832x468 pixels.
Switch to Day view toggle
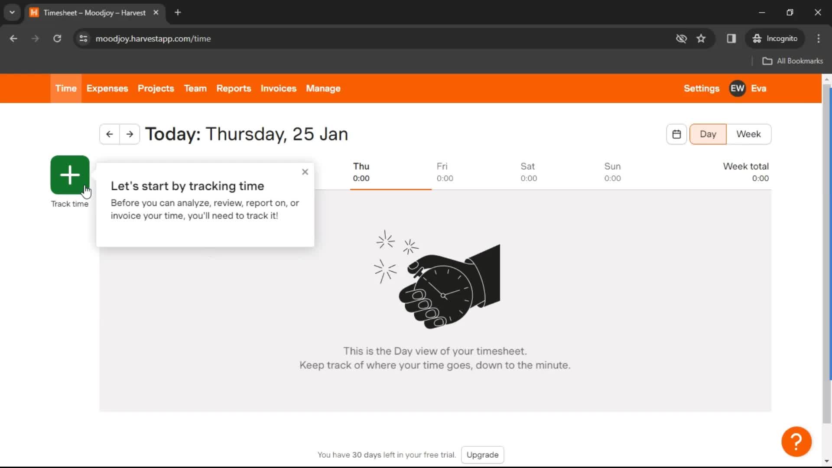click(x=708, y=133)
